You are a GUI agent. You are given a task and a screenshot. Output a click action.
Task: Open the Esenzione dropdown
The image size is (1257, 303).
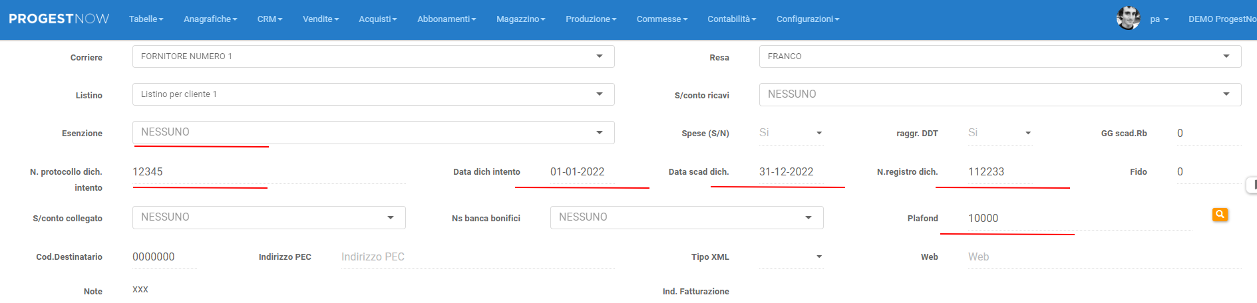pos(373,132)
